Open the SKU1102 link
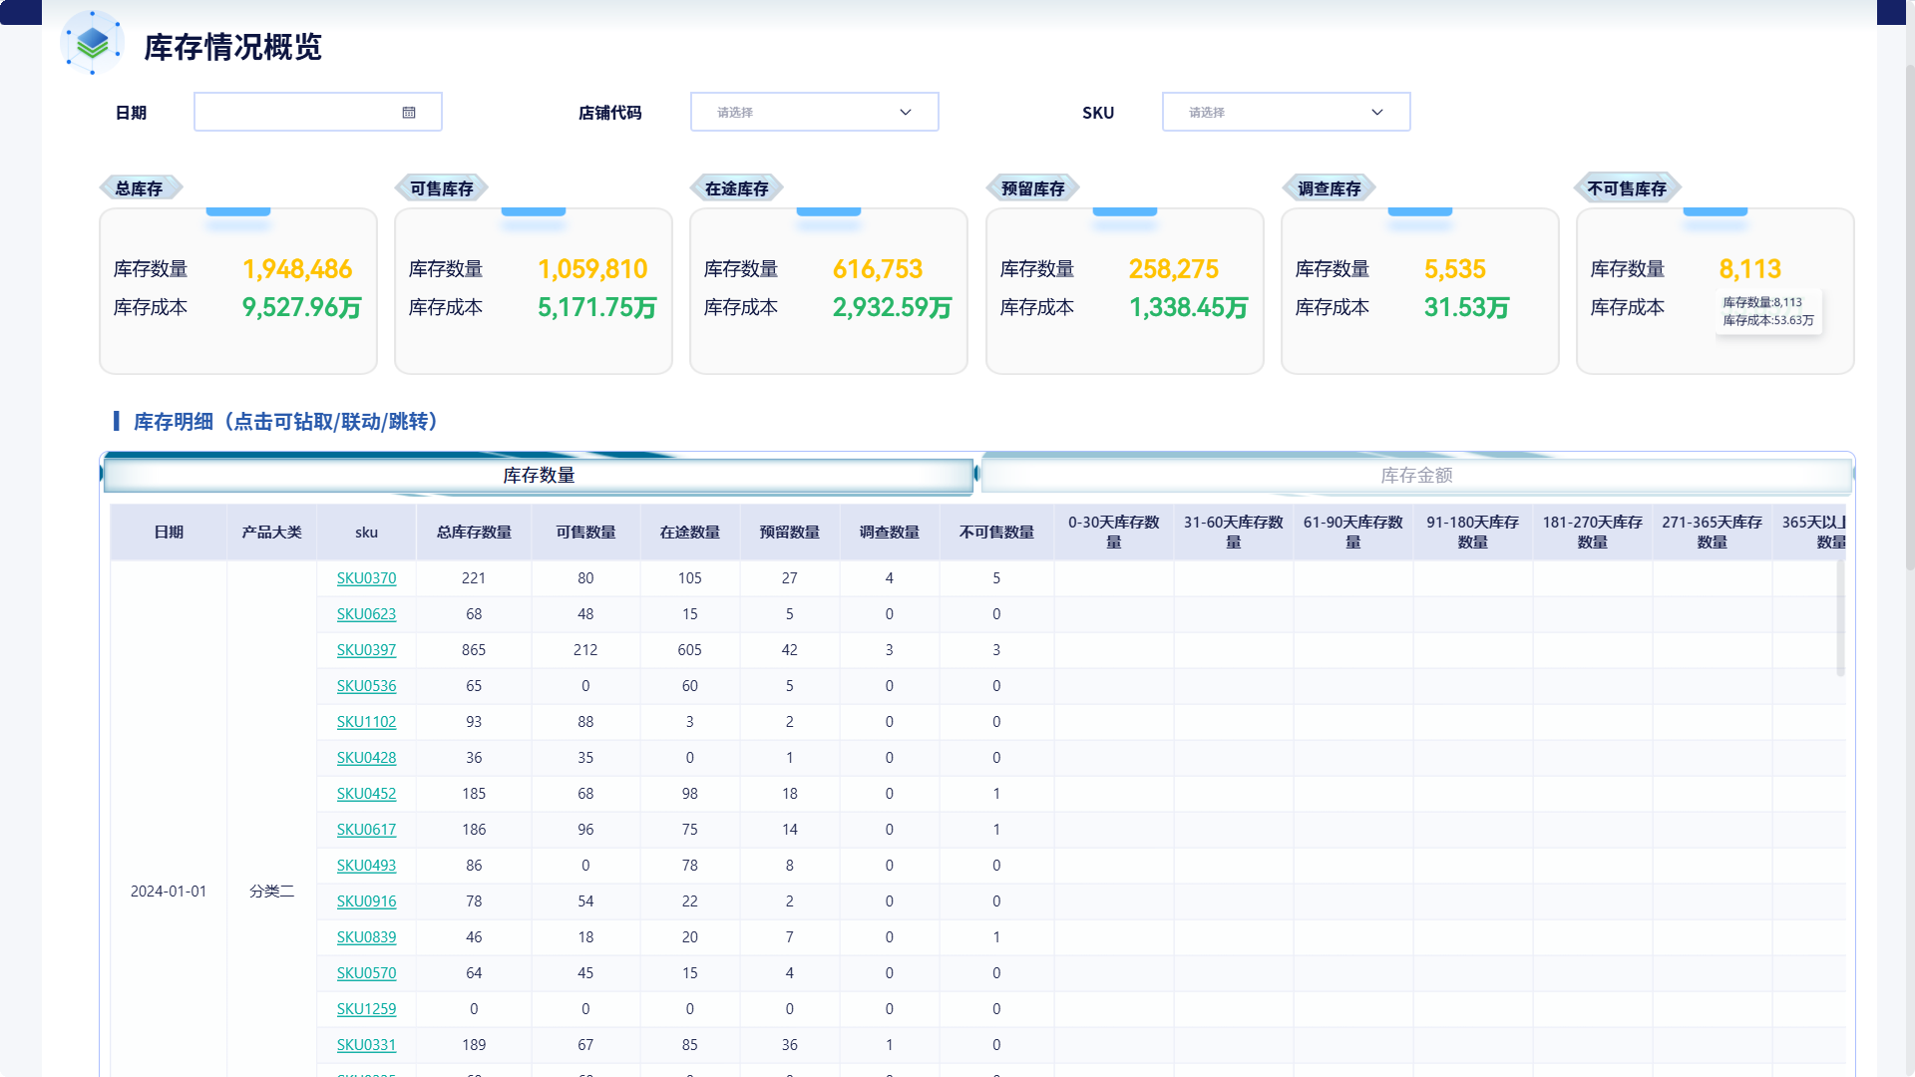Screen dimensions: 1915x1077 coord(366,722)
